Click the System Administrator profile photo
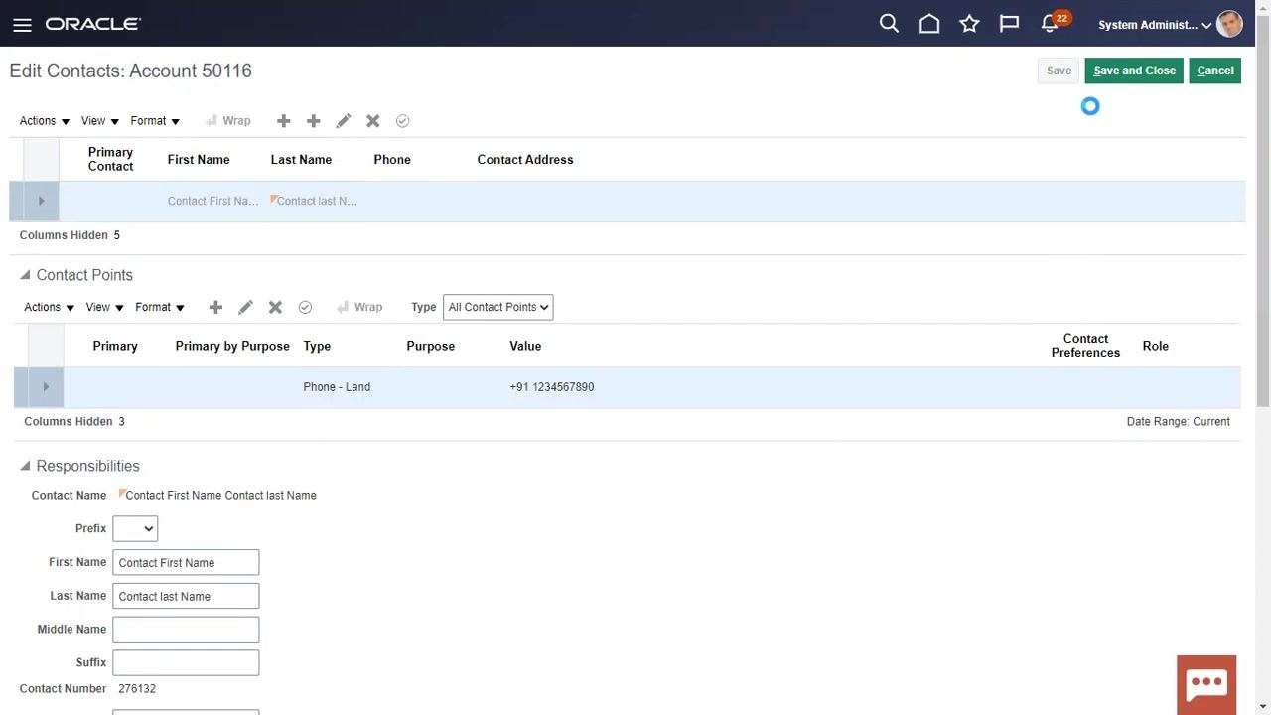 1229,24
